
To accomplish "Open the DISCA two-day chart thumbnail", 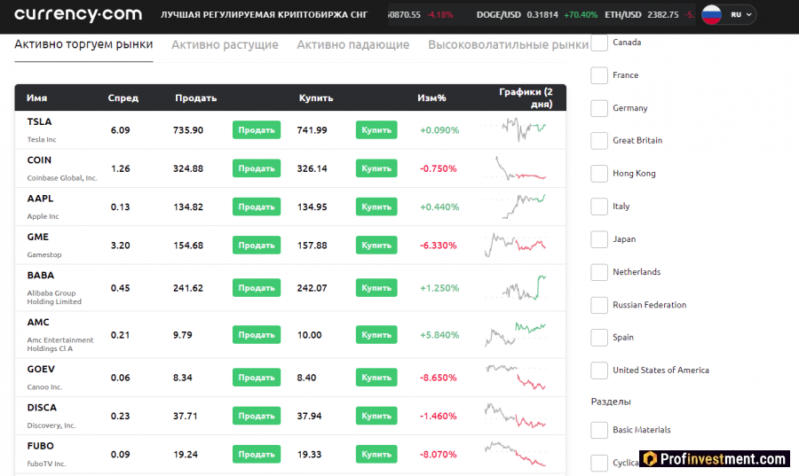I will (x=516, y=416).
